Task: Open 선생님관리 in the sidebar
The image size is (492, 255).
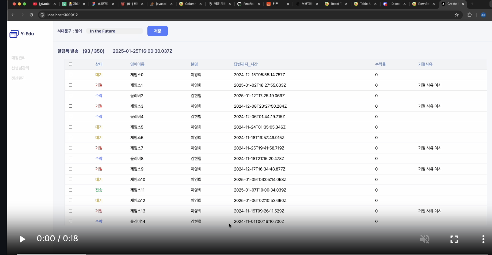Action: [20, 68]
